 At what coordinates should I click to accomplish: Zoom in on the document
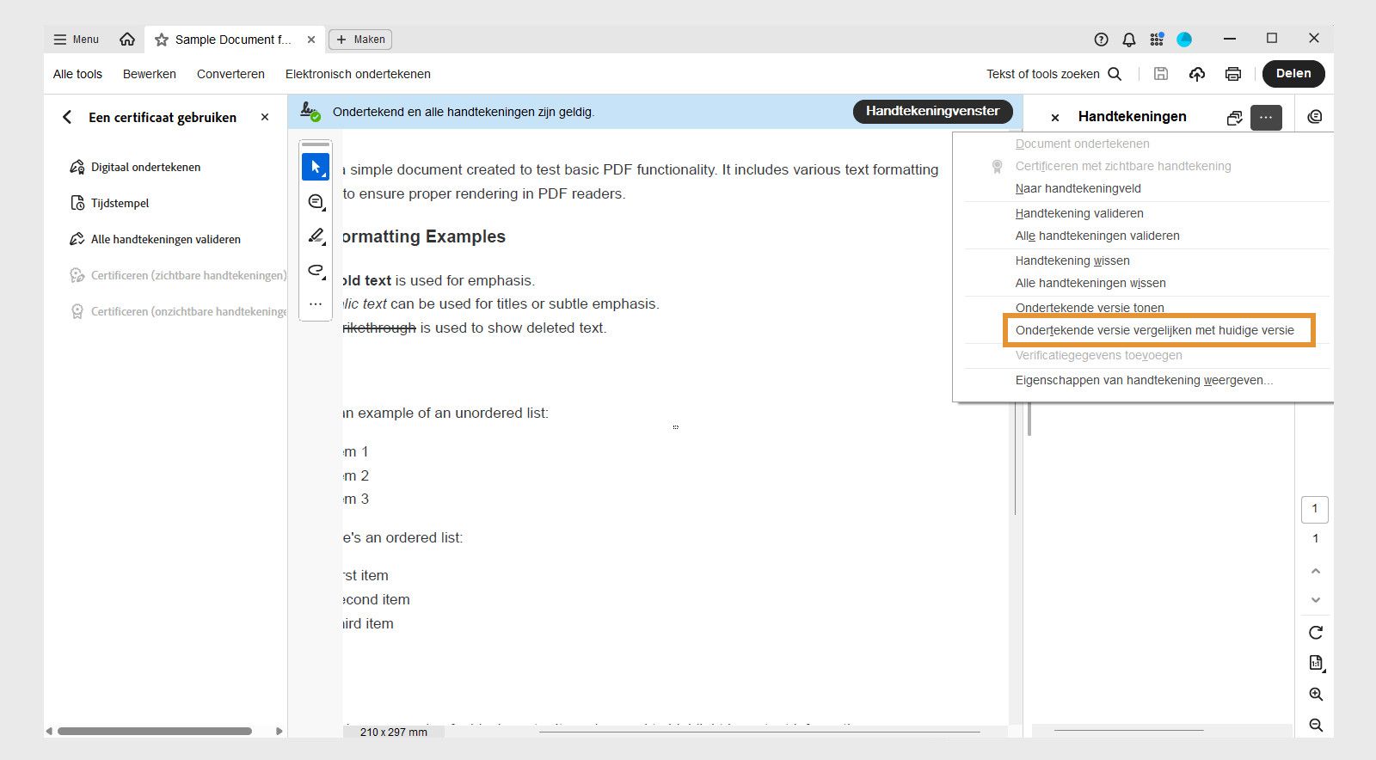[x=1316, y=695]
